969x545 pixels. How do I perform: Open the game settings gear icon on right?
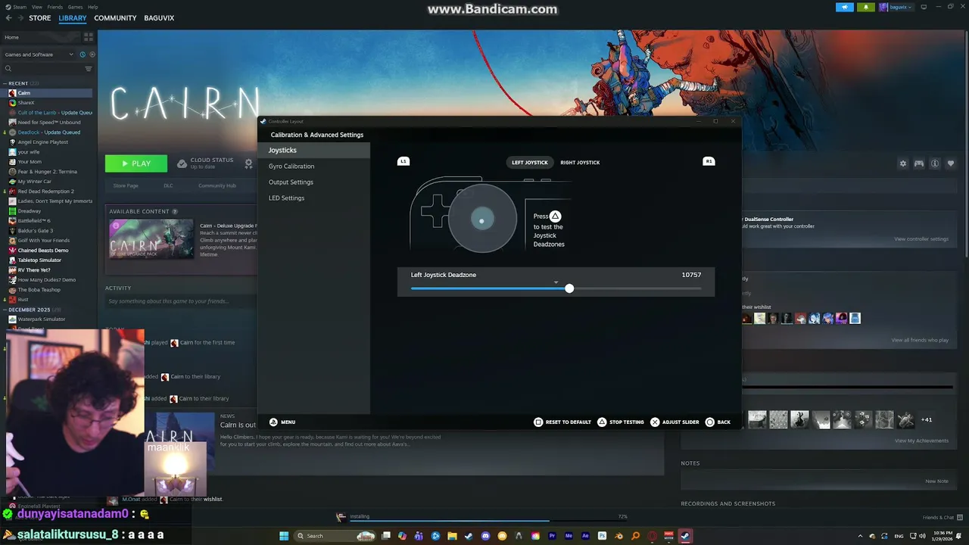tap(902, 163)
